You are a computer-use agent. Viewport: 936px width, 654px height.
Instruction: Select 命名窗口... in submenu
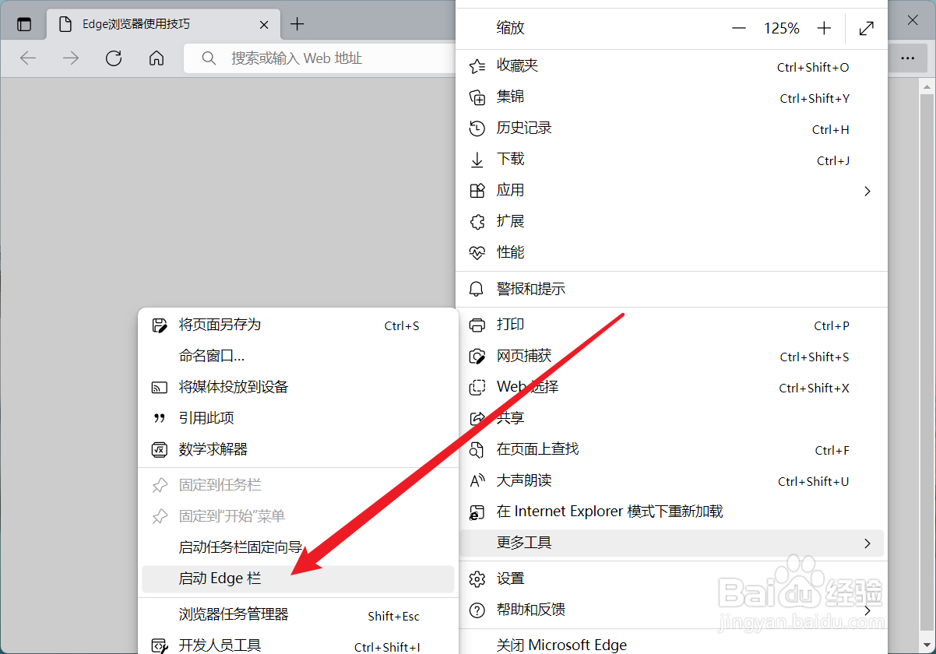pos(297,356)
